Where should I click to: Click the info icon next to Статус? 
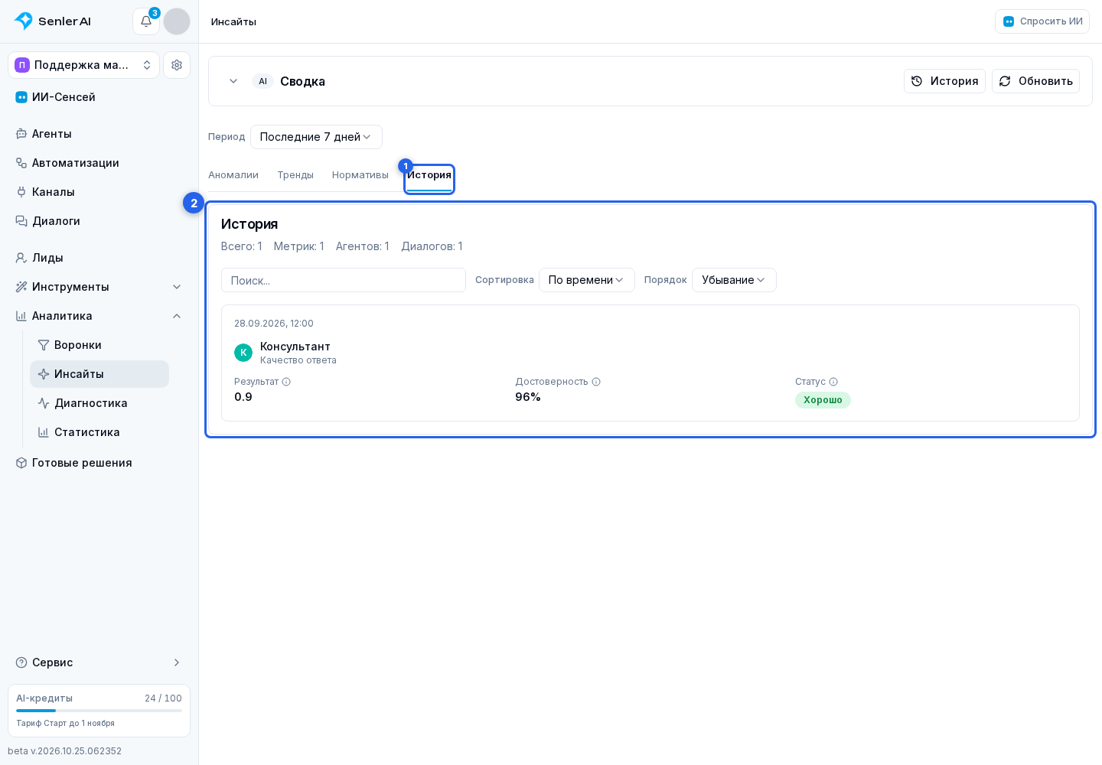point(833,382)
